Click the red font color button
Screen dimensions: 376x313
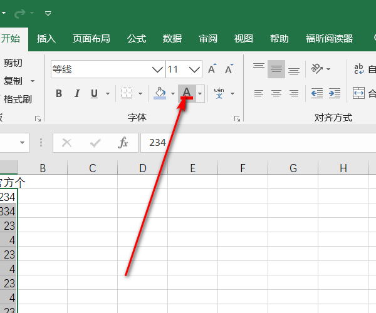point(186,93)
